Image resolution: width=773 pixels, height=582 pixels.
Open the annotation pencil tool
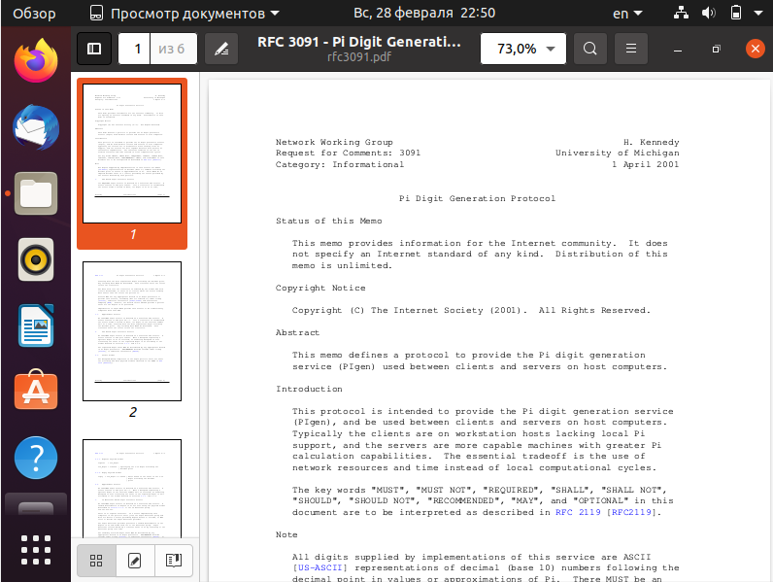[x=221, y=49]
